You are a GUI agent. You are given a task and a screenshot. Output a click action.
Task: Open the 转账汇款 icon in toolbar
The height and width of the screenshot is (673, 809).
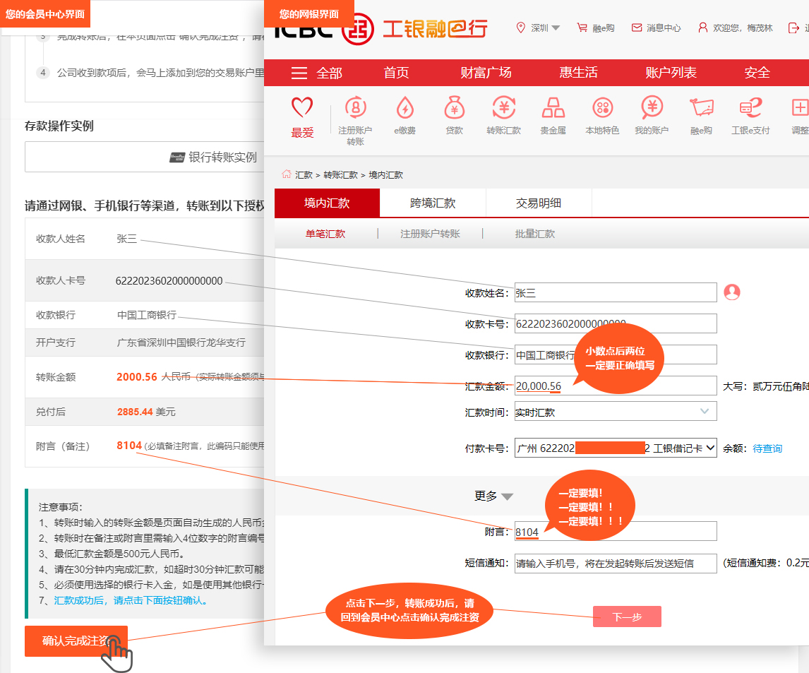click(503, 107)
